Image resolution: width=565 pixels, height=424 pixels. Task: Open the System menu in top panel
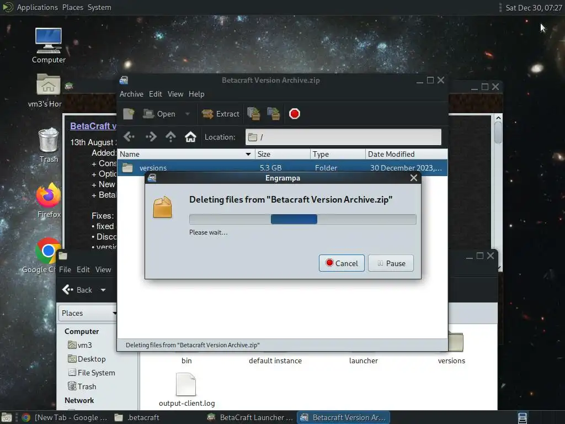[x=99, y=8]
